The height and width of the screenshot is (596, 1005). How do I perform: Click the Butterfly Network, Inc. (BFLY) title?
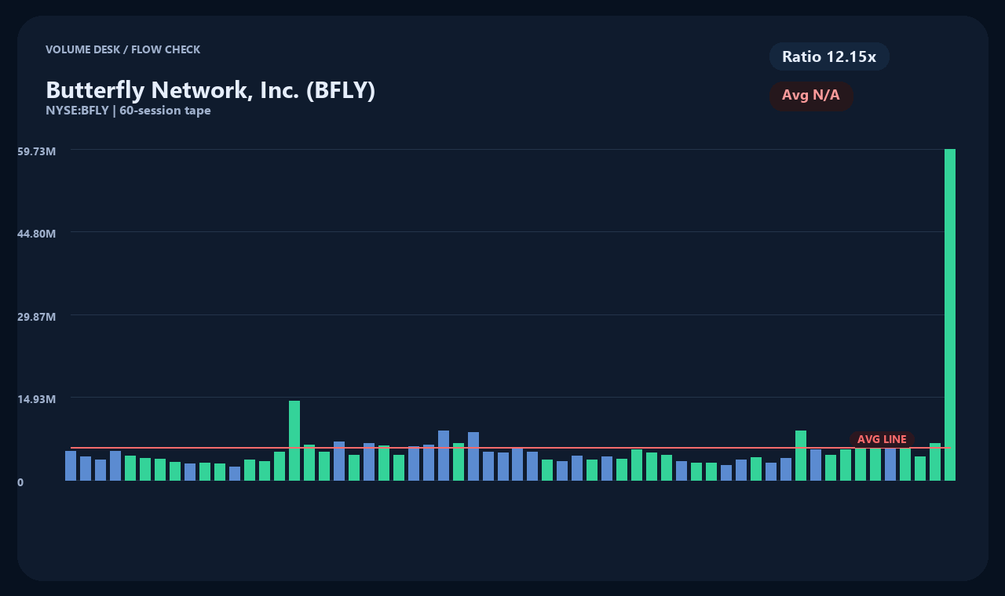point(210,90)
